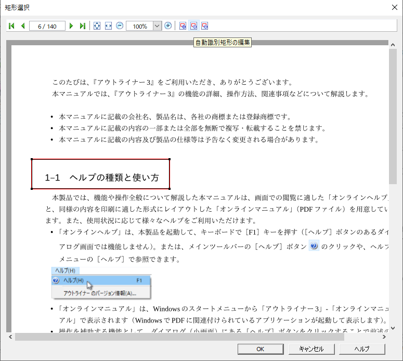
Task: Jump to the last page
Action: 82,26
